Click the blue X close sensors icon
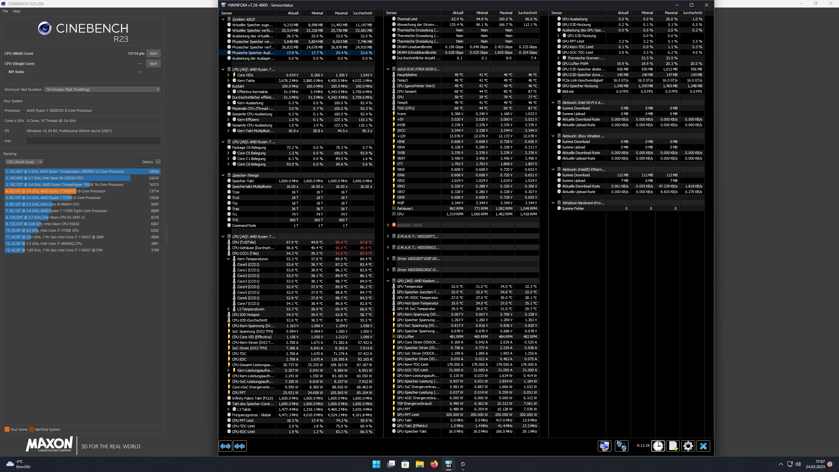This screenshot has width=839, height=472. (703, 446)
